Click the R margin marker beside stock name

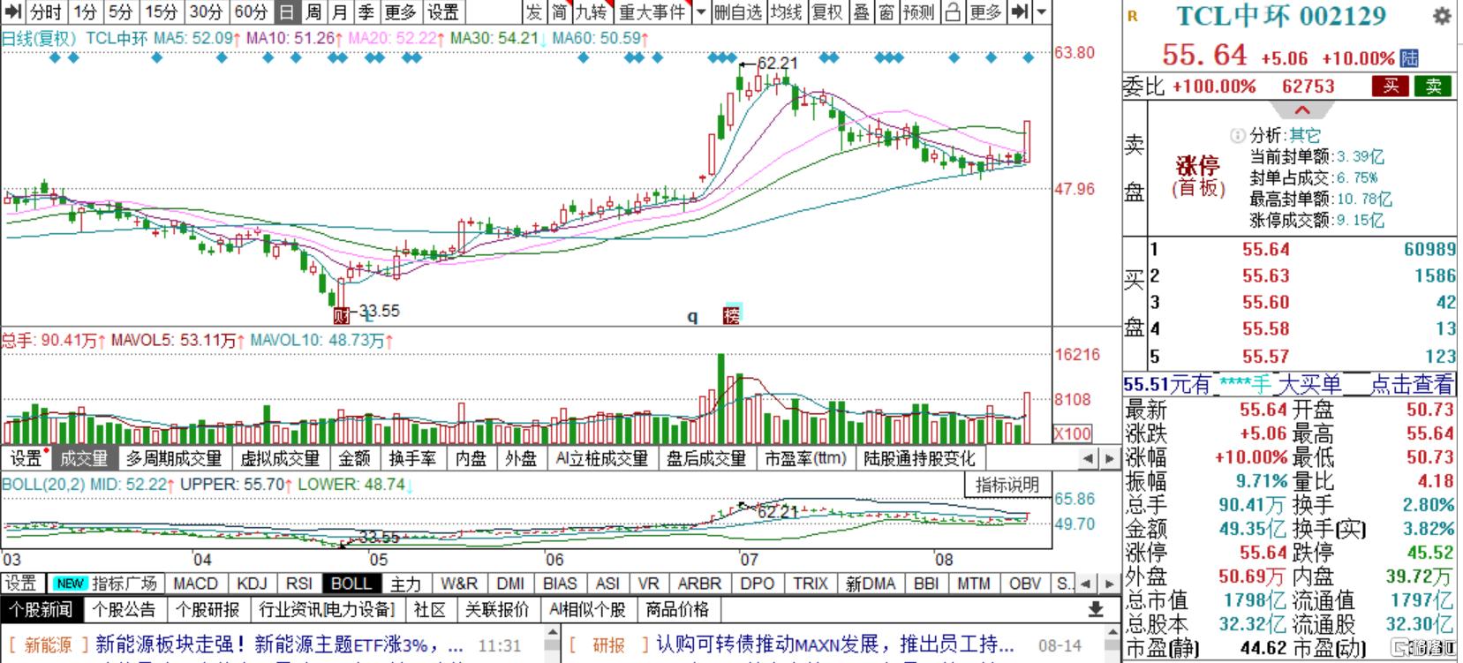click(1133, 16)
